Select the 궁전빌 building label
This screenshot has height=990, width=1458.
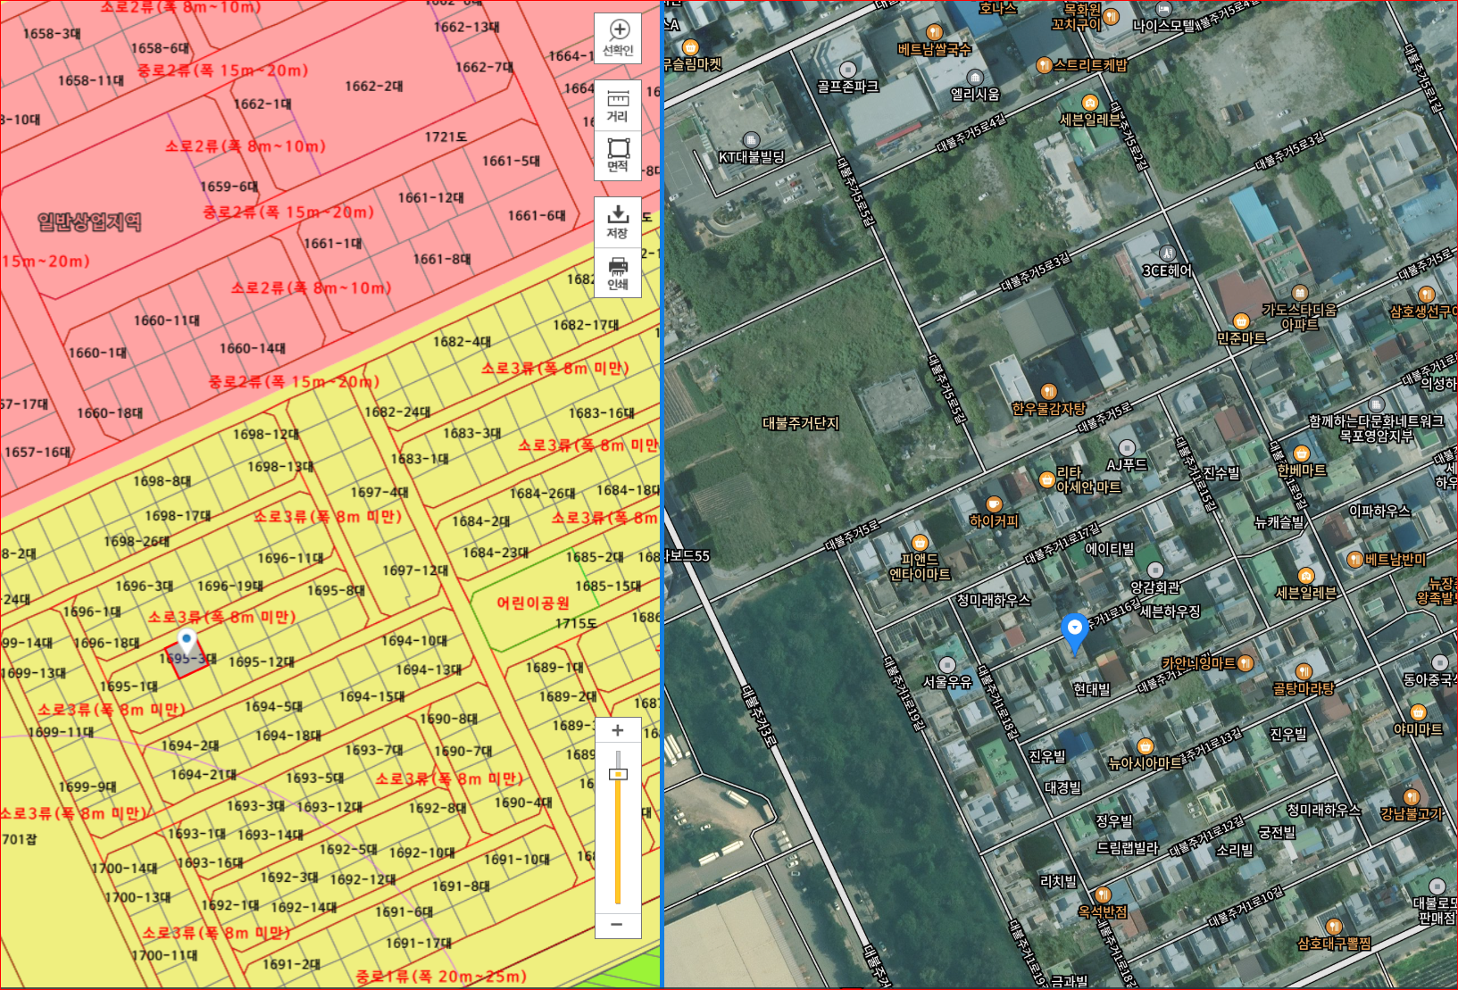point(1277,832)
